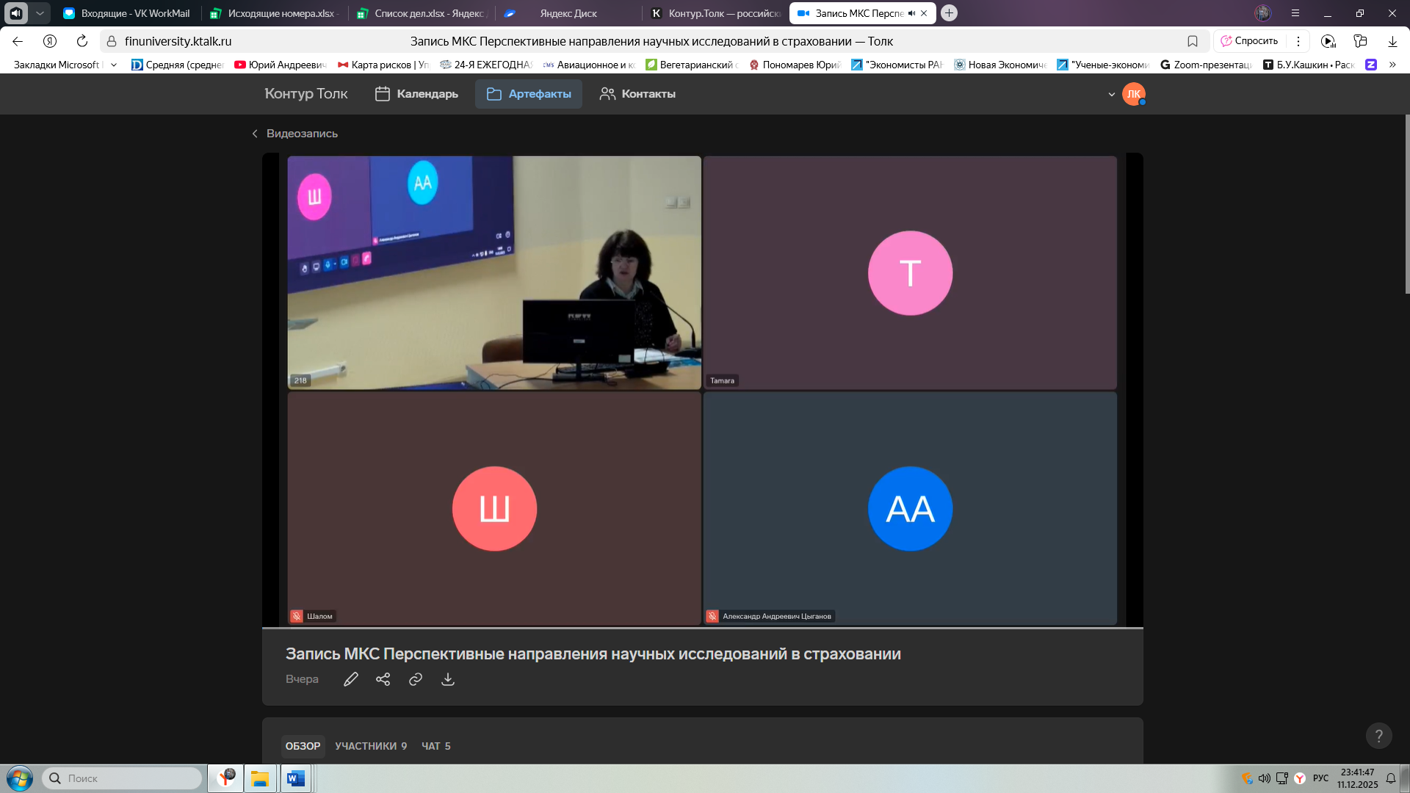
Task: Expand the hidden bookmarks overflow chevron
Action: [1392, 65]
